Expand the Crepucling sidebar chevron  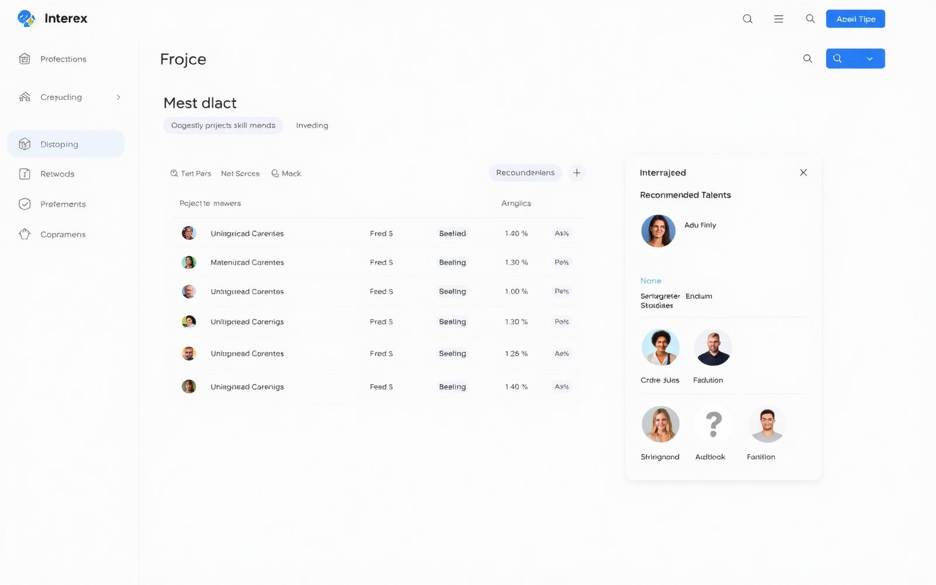click(118, 97)
